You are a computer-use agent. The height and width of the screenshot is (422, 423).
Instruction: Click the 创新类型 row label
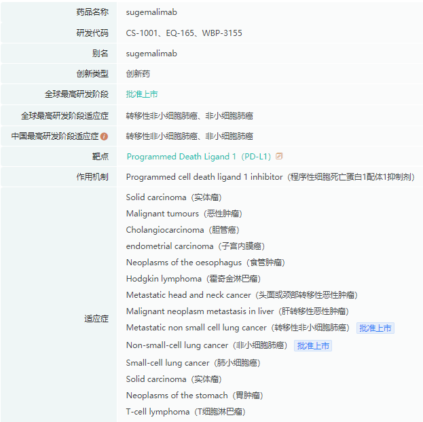pos(92,74)
